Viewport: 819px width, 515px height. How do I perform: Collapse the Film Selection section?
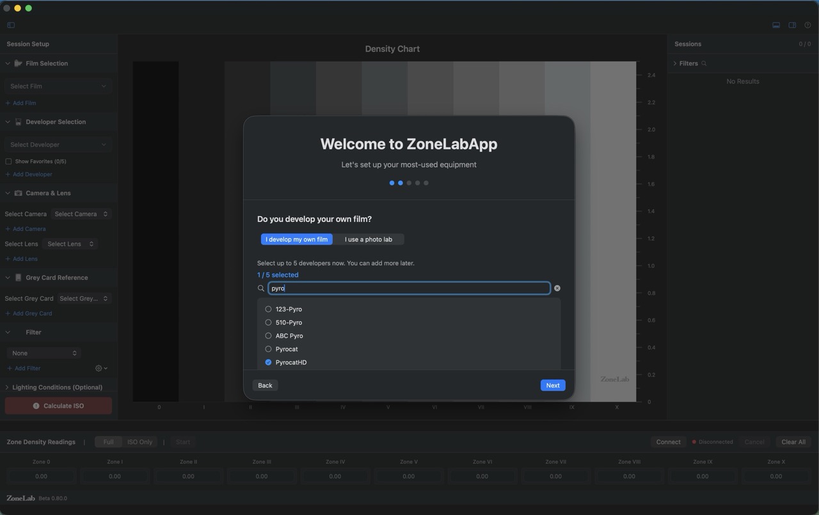[8, 63]
